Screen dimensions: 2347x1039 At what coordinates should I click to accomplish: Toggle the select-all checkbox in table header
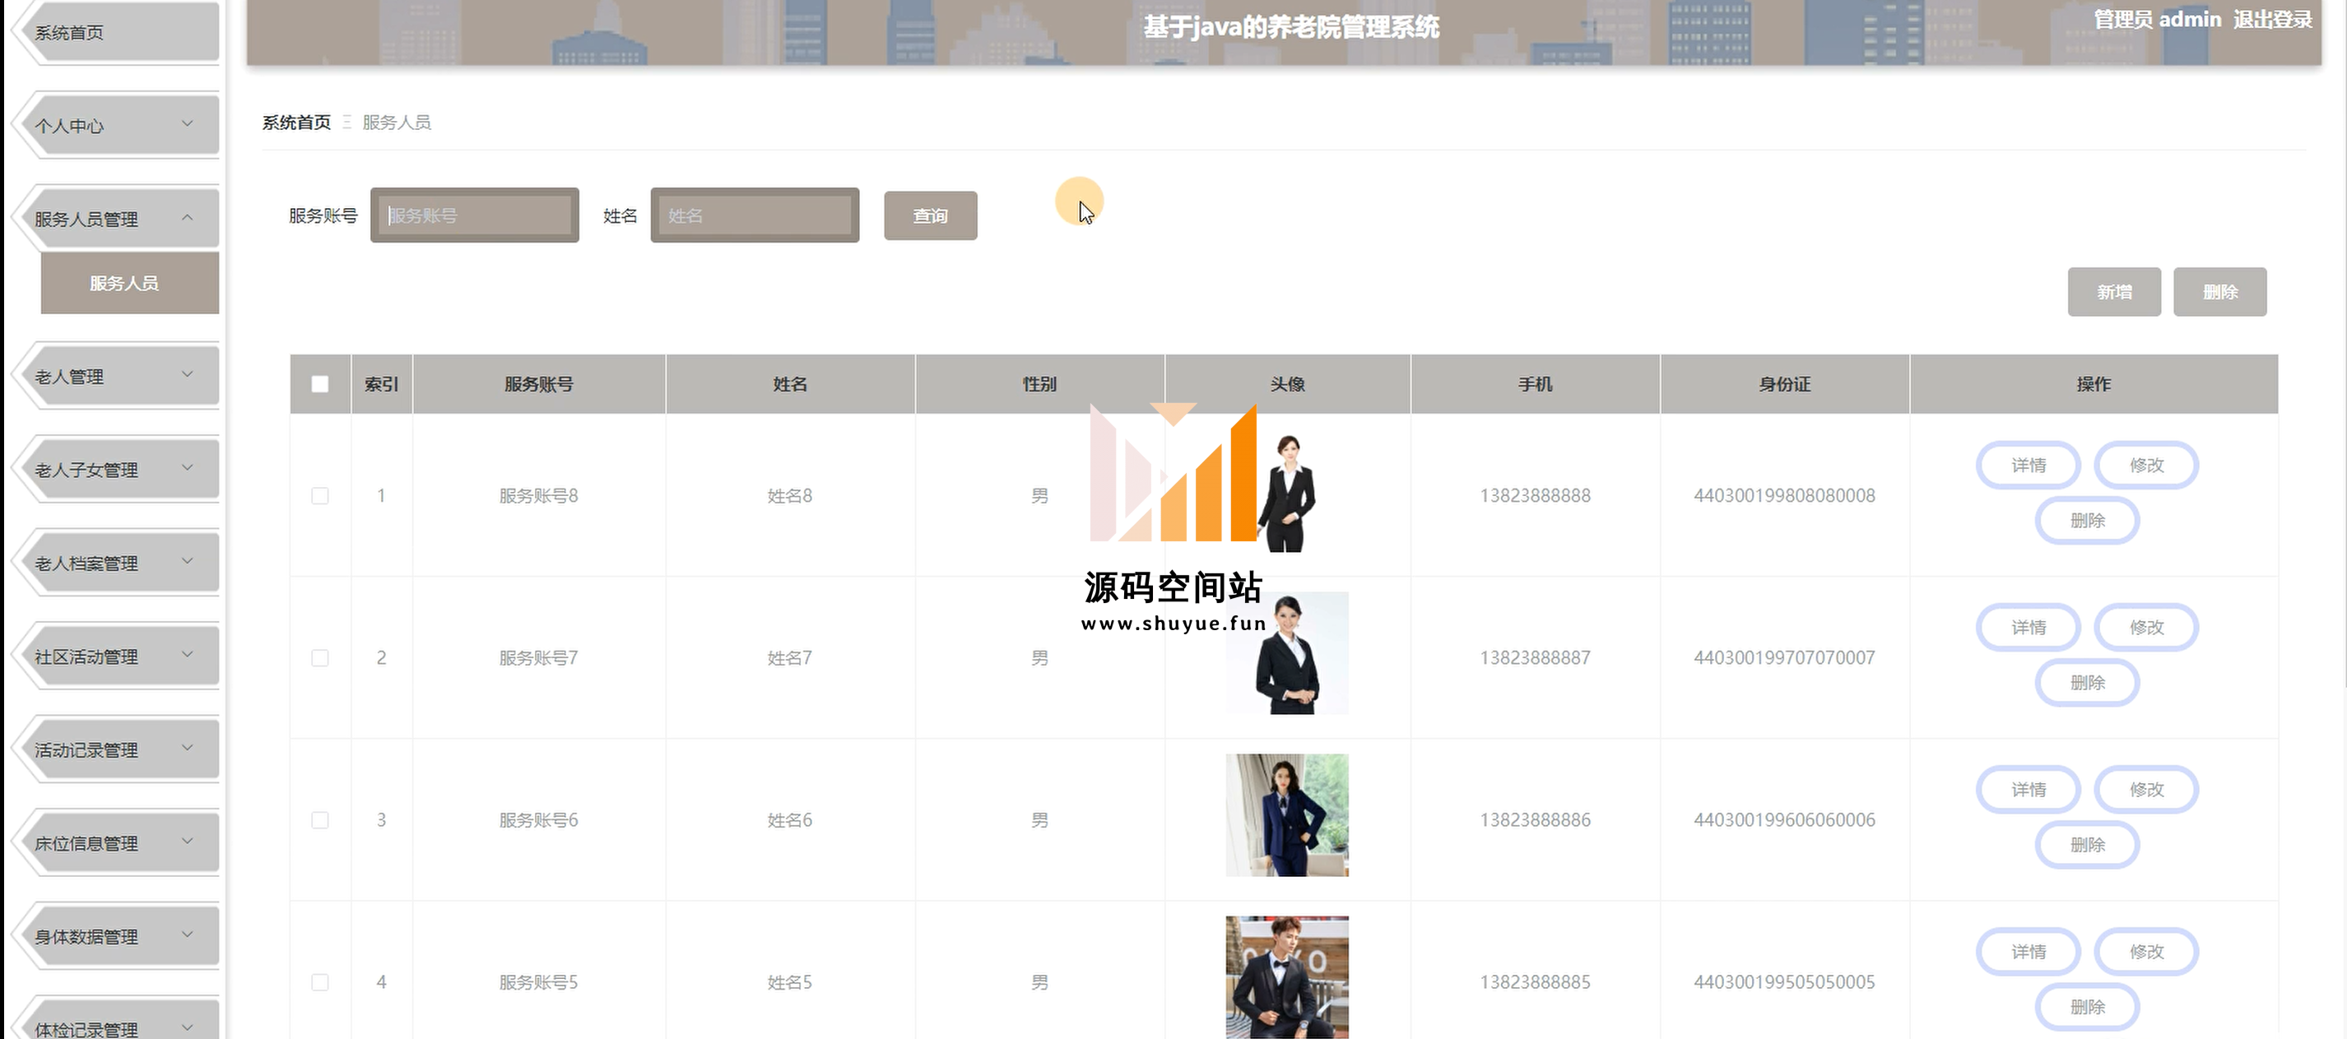[320, 384]
